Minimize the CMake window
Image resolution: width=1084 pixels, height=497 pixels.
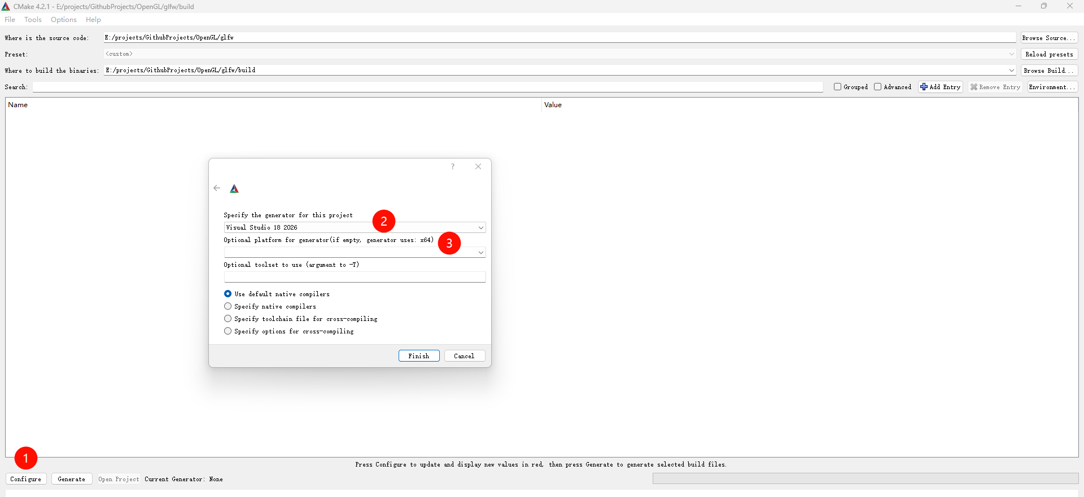click(x=1019, y=6)
